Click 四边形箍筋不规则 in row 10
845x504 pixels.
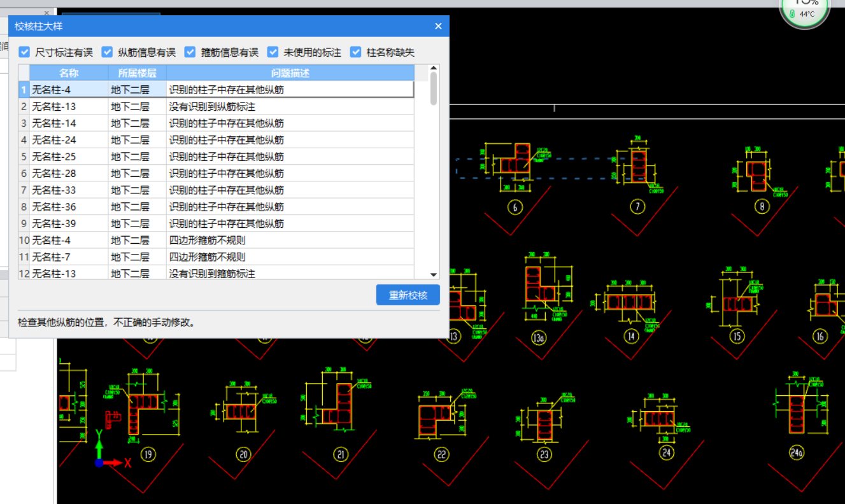click(290, 240)
